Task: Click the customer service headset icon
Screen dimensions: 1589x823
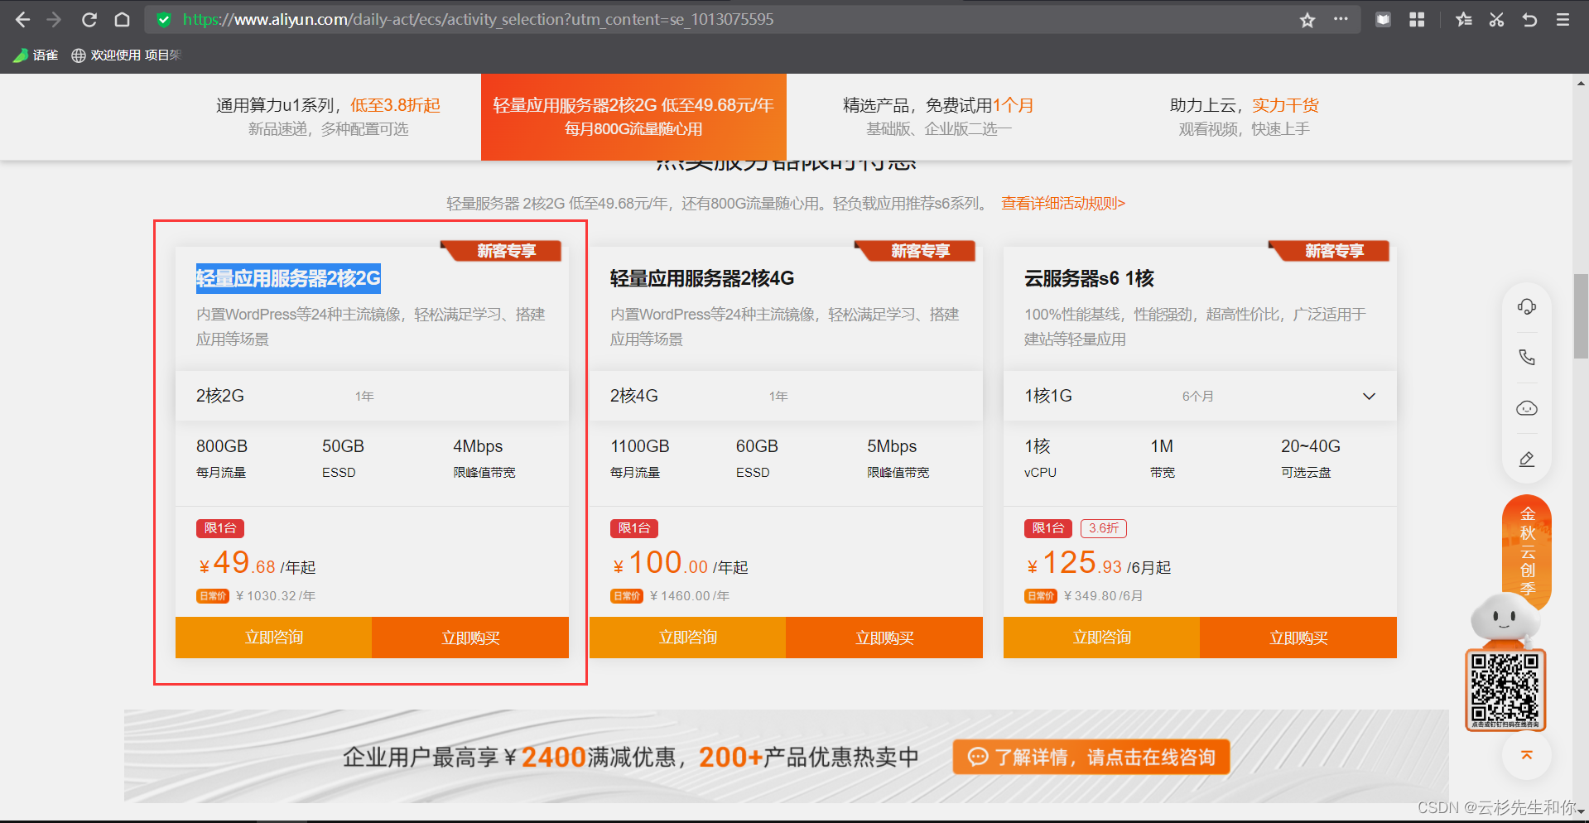Action: [1527, 306]
